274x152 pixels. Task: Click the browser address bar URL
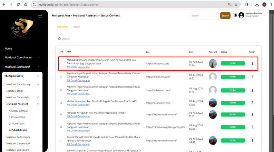pos(69,5)
